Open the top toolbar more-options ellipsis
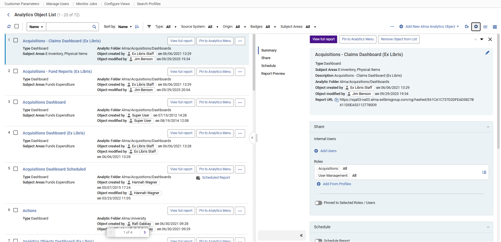 point(392,27)
